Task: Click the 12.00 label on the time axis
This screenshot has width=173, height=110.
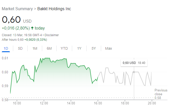Action: [44, 103]
